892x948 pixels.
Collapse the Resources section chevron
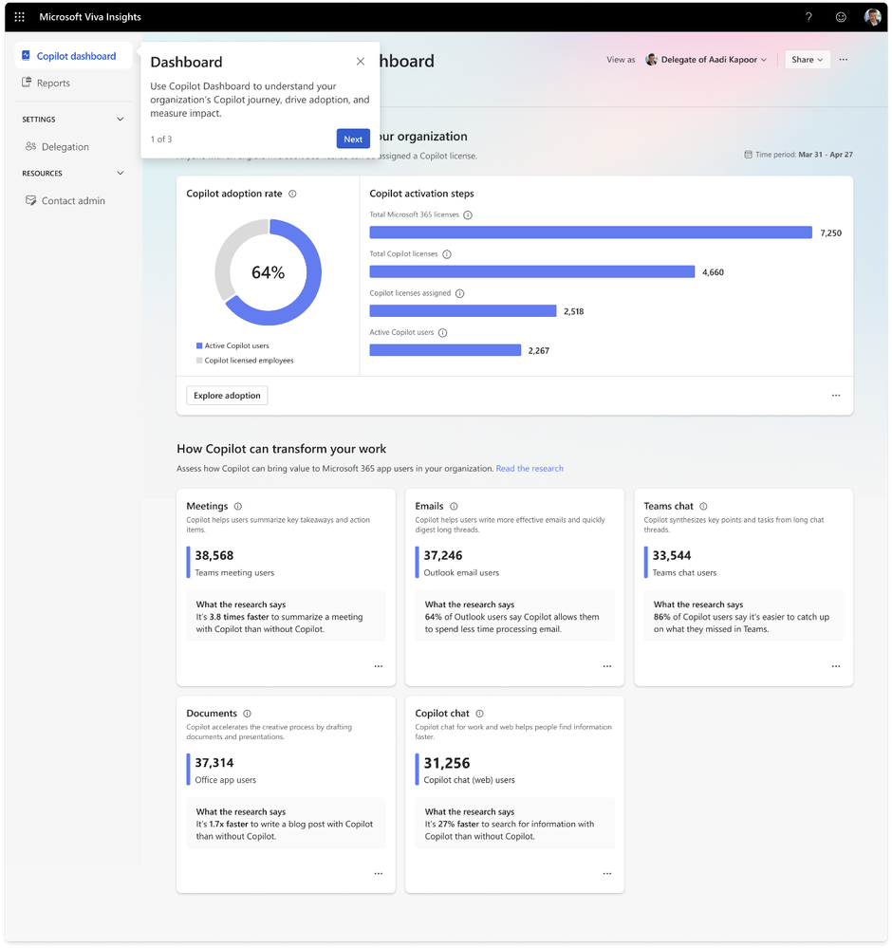click(121, 173)
